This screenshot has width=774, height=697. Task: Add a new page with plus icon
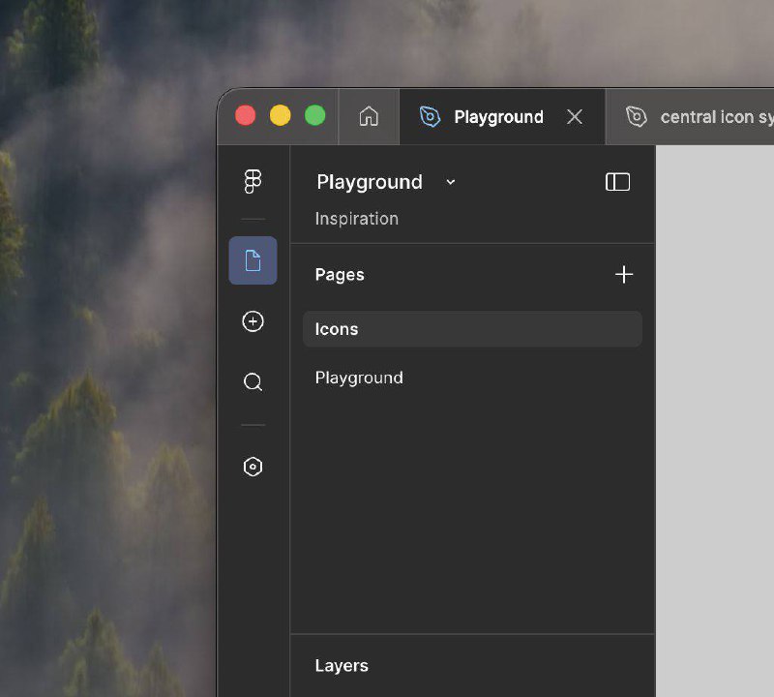[x=624, y=275]
